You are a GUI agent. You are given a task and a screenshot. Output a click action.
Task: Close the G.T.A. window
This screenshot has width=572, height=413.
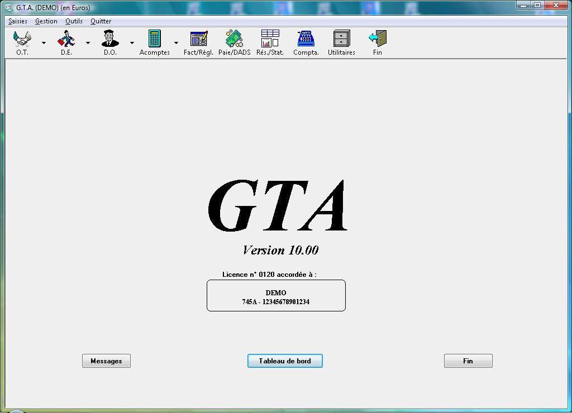[556, 6]
